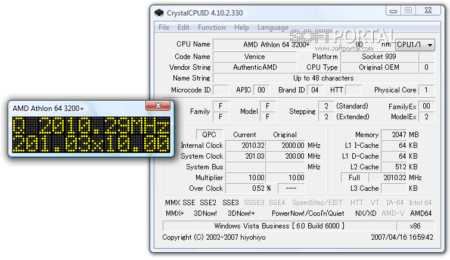Click the PowerNow!/Cool'n'Quiet label
This screenshot has width=450, height=260.
[308, 213]
